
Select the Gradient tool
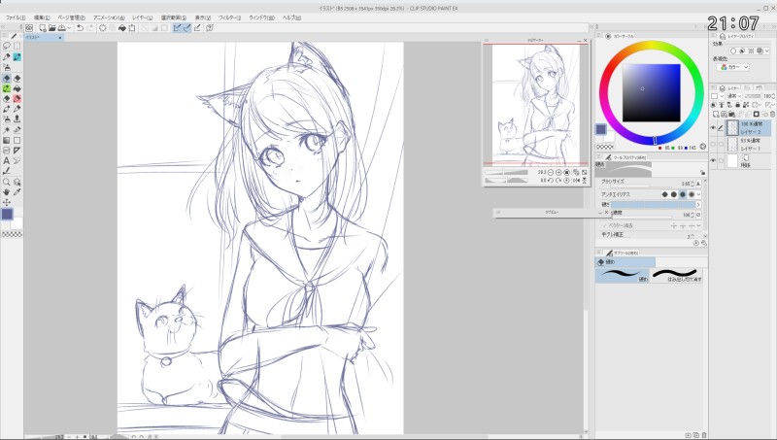pyautogui.click(x=7, y=140)
